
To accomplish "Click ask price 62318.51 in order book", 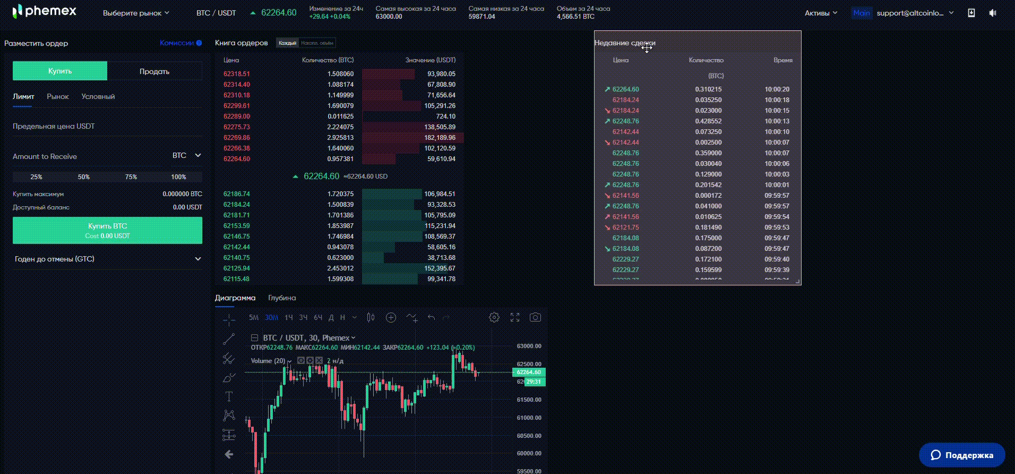I will (x=237, y=74).
